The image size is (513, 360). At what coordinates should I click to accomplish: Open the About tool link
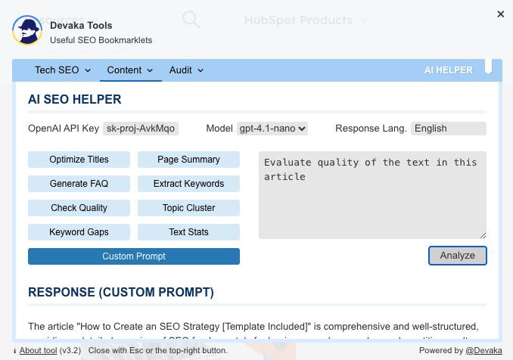coord(39,350)
